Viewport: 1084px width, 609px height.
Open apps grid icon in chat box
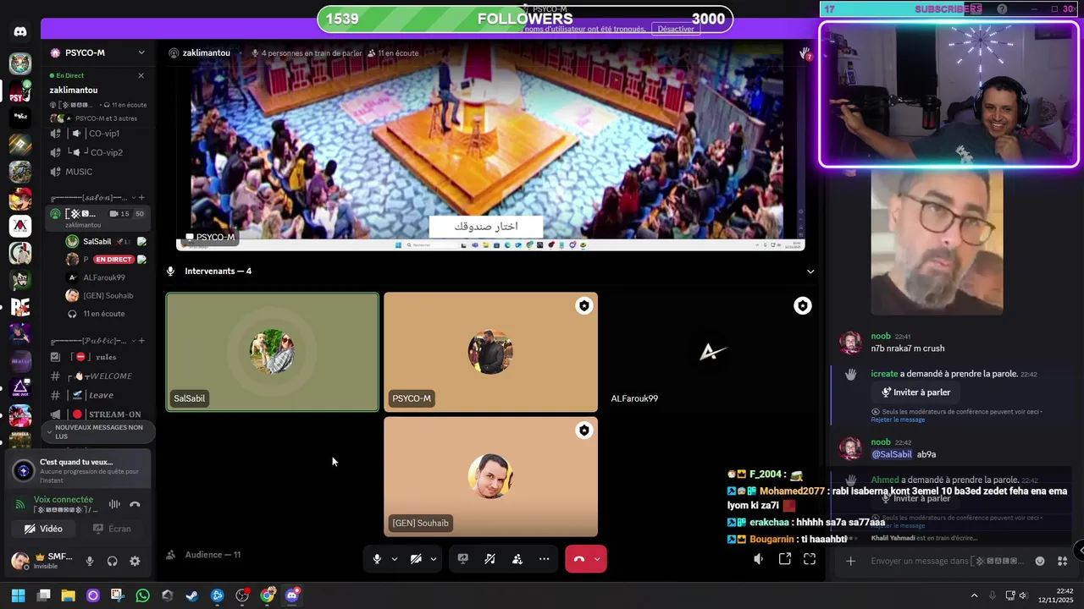[x=1062, y=561]
